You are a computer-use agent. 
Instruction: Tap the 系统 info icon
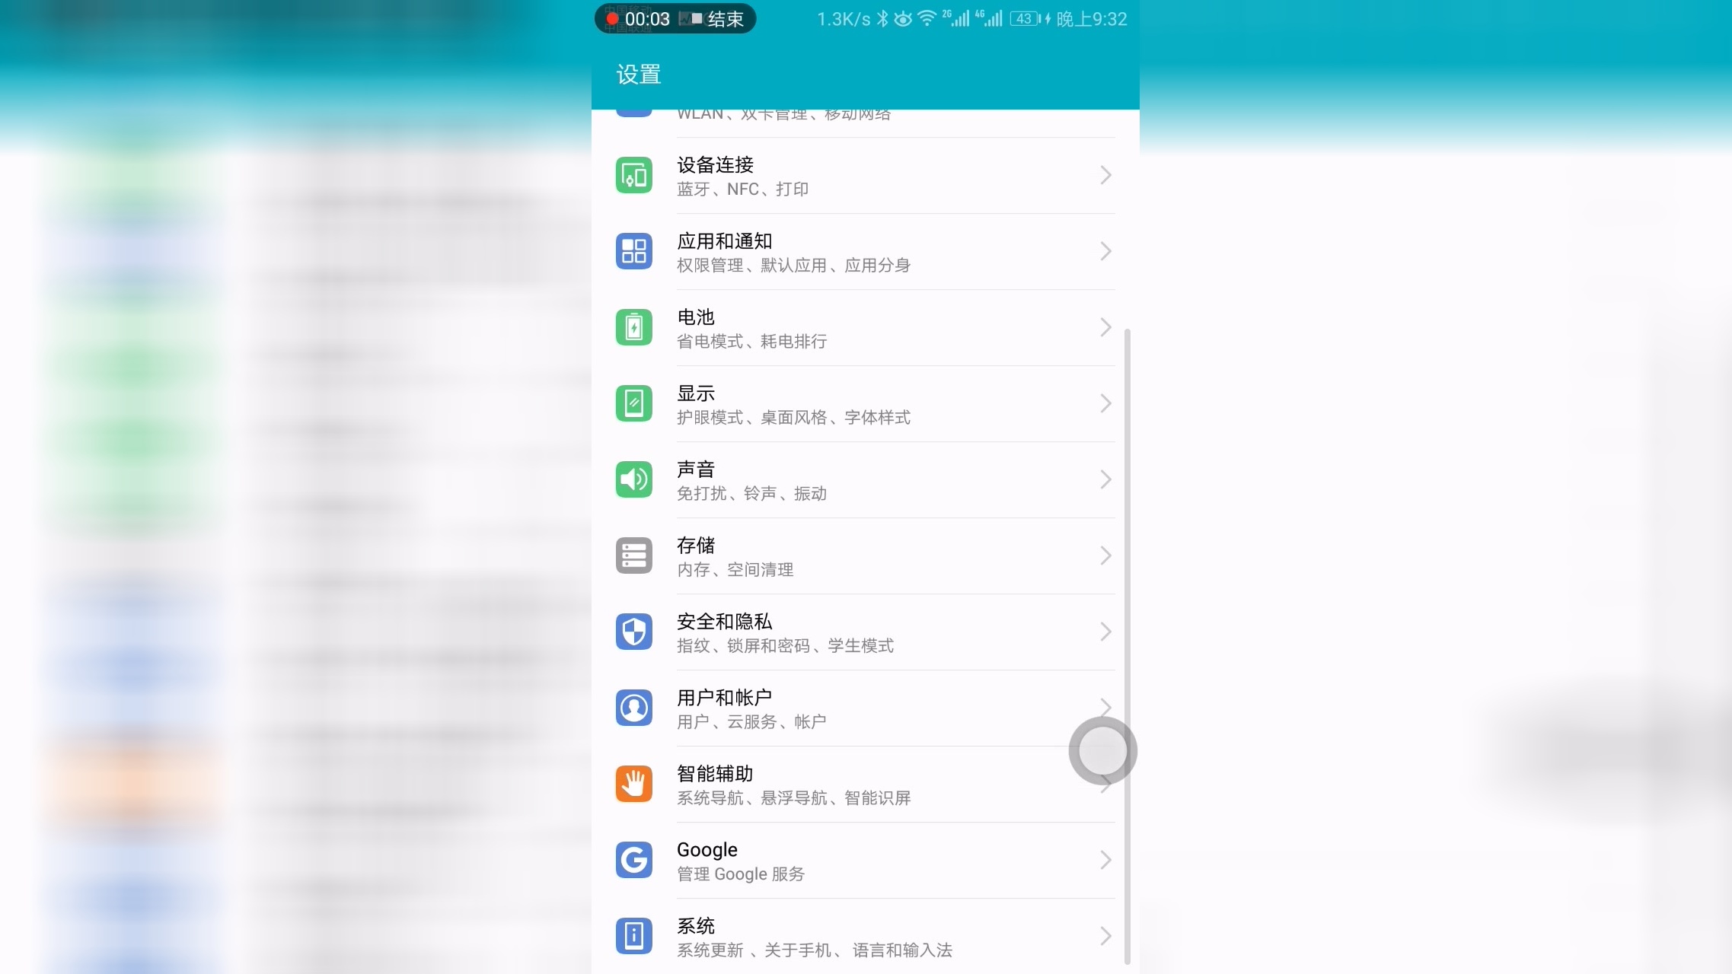click(633, 936)
